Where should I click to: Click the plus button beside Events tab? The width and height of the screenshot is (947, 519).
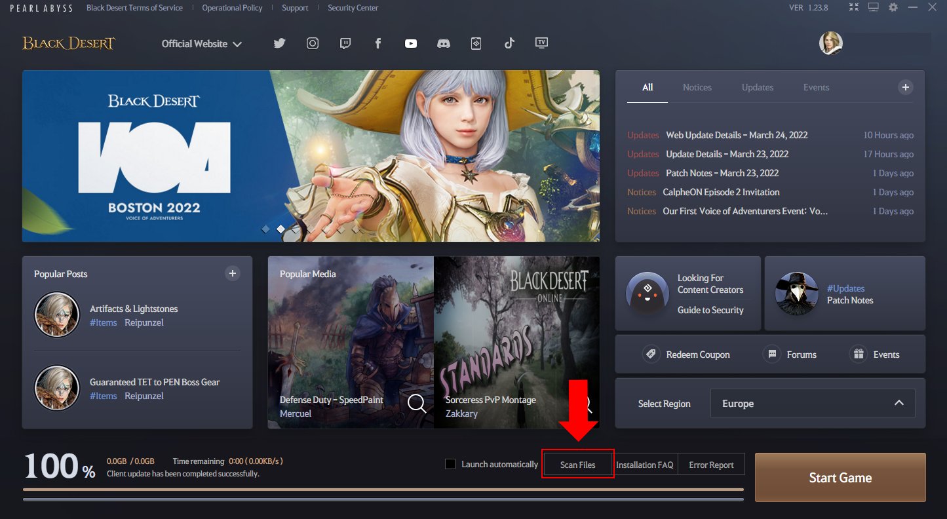(905, 86)
